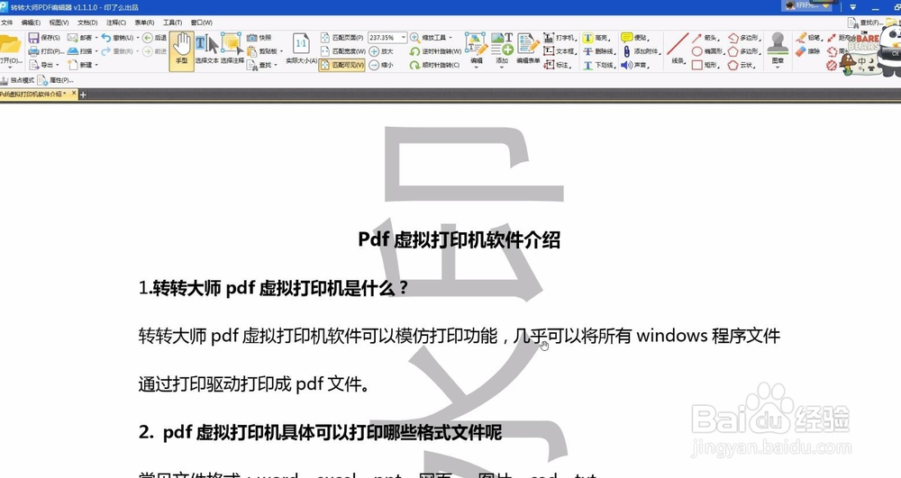Image resolution: width=901 pixels, height=478 pixels.
Task: Activate the 选择文本 text selection tool
Action: pyautogui.click(x=207, y=50)
